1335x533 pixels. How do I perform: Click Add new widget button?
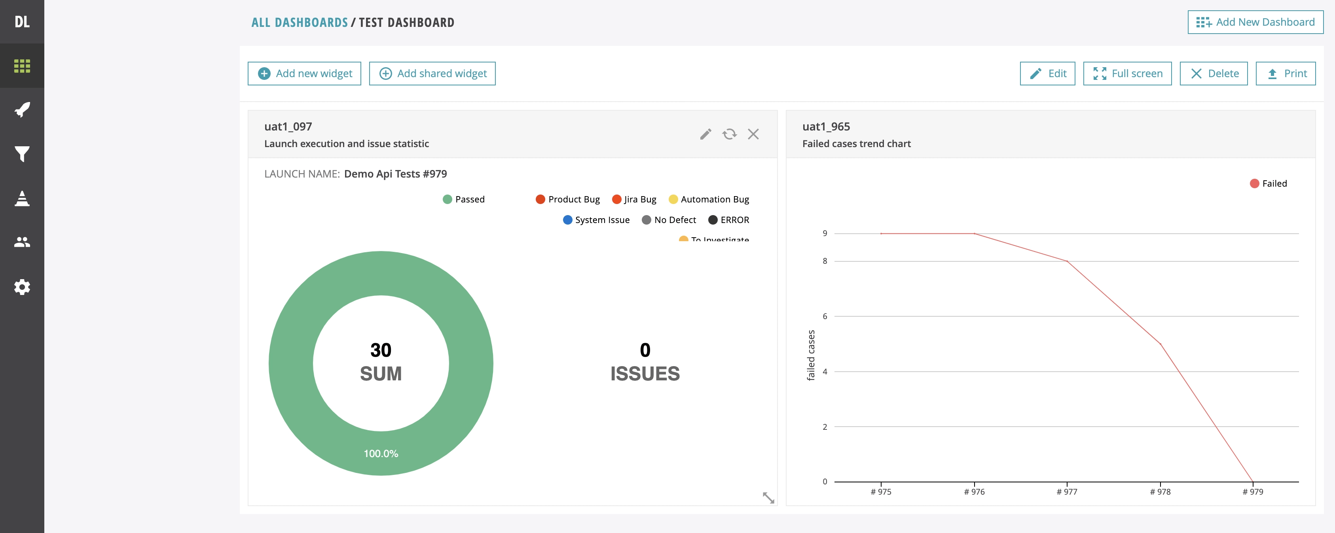pos(305,73)
